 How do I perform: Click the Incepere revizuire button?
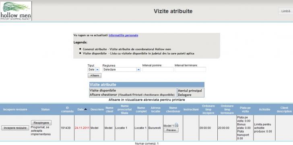click(15, 128)
